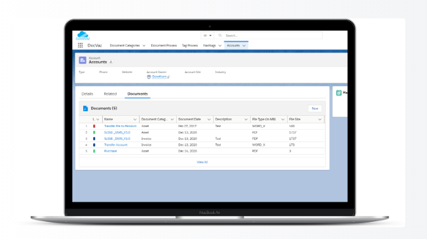Click the Invoice cell for Transfer Account
The height and width of the screenshot is (239, 427).
click(147, 145)
